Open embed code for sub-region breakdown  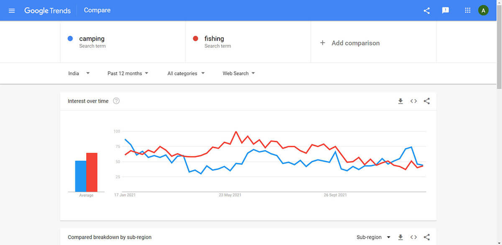pyautogui.click(x=413, y=237)
